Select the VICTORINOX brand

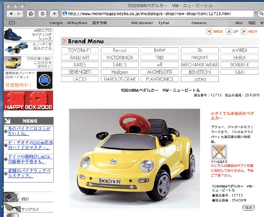click(x=120, y=57)
